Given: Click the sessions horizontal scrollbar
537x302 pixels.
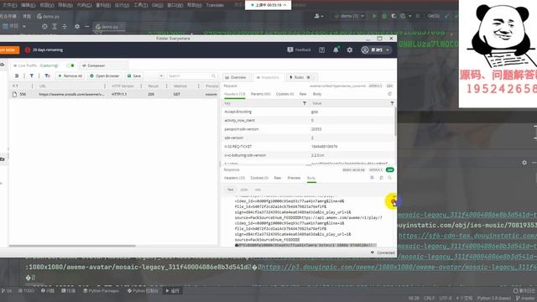Looking at the screenshot, I should (72, 246).
